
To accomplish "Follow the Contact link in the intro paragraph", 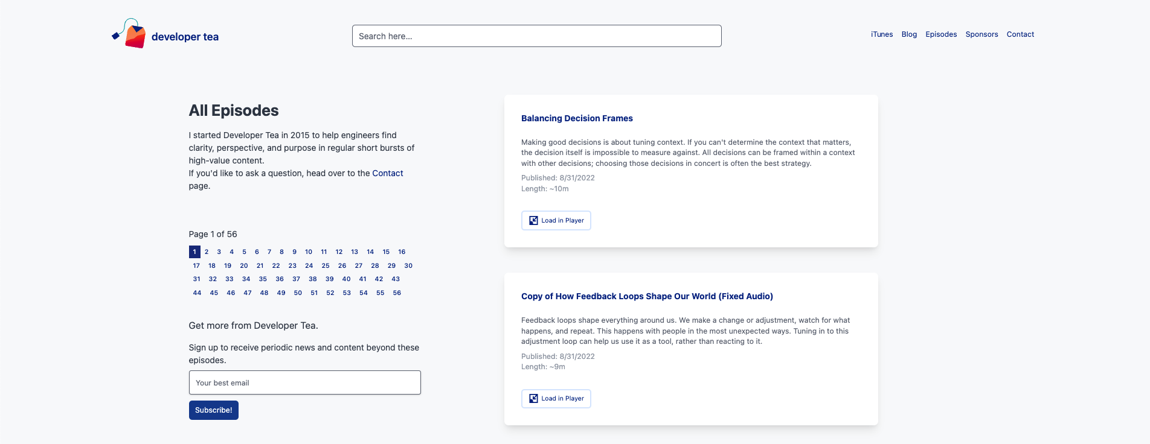I will click(387, 173).
